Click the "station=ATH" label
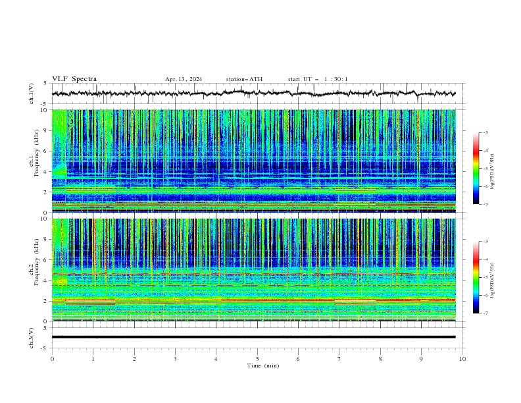Viewport: 521px width, 403px height. pos(244,79)
